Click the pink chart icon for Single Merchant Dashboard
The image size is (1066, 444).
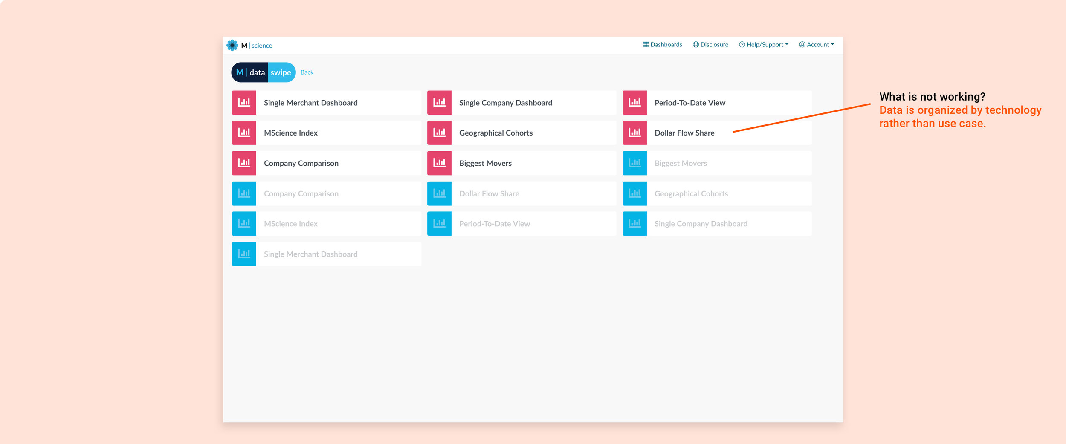point(244,103)
